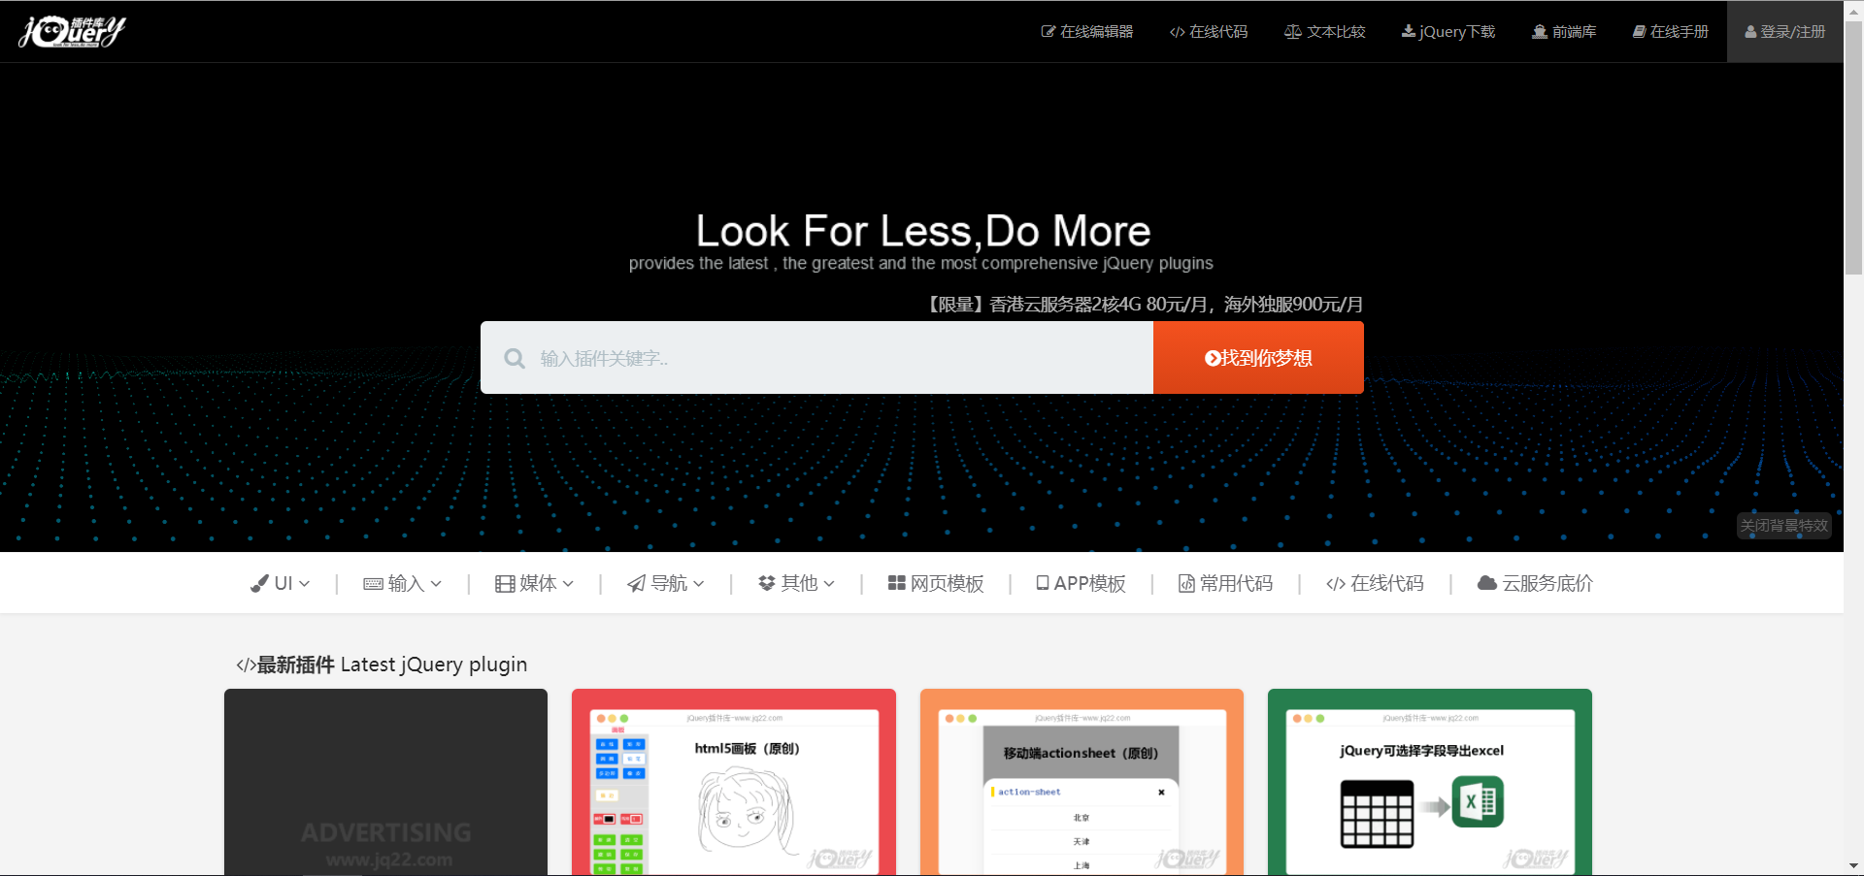Open APP模板 templates
The height and width of the screenshot is (876, 1864).
tap(1081, 583)
